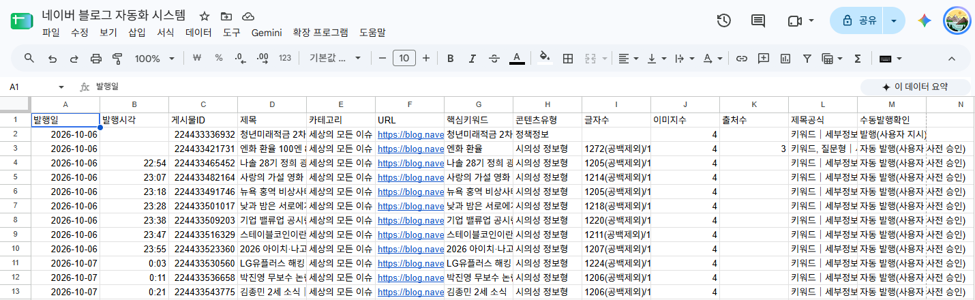
Task: Open text wrapping dropdown
Action: click(x=684, y=58)
